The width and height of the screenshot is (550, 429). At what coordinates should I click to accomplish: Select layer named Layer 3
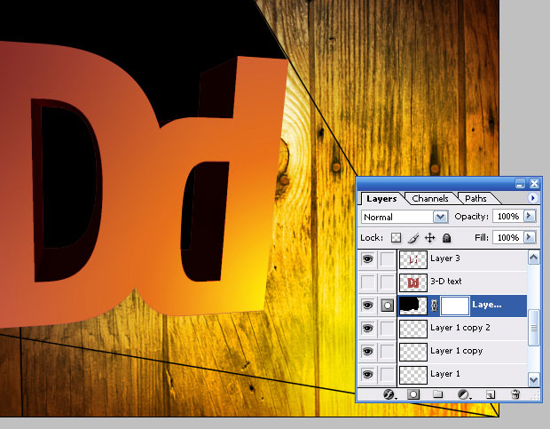[x=444, y=258]
